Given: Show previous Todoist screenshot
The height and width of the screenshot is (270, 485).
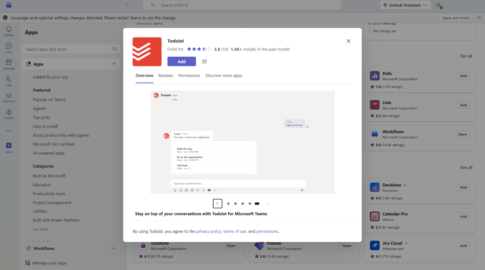Looking at the screenshot, I should [x=218, y=203].
